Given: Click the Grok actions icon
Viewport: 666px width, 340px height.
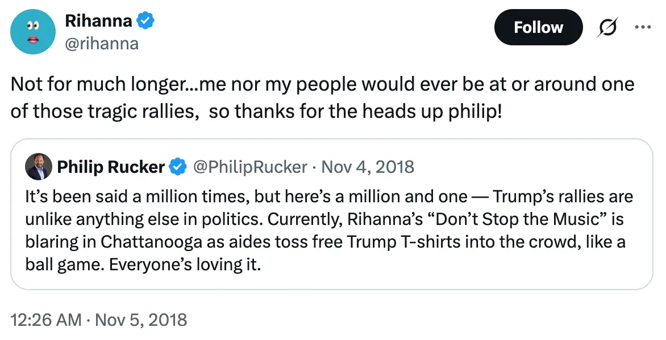Looking at the screenshot, I should 607,27.
